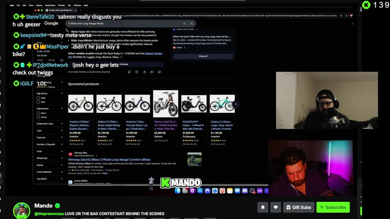390x219 pixels.
Task: Clear the Google search box with X
Action: pyautogui.click(x=184, y=23)
